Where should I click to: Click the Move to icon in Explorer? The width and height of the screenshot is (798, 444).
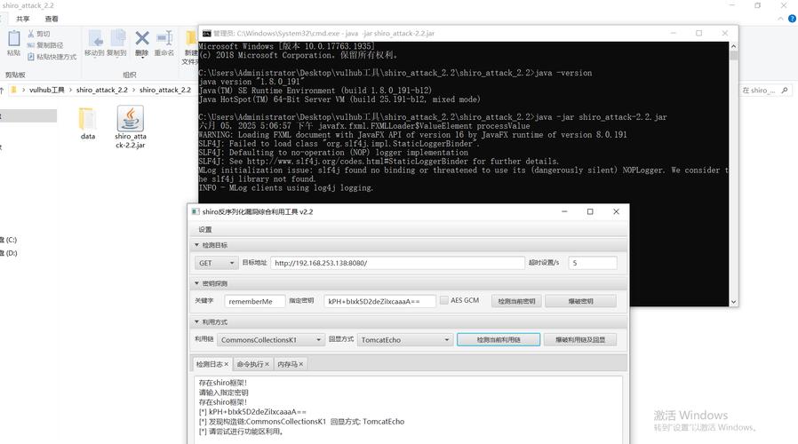[95, 38]
